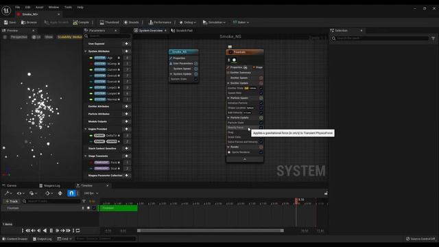Toggle the Add Velocity module checkbox

point(261,113)
